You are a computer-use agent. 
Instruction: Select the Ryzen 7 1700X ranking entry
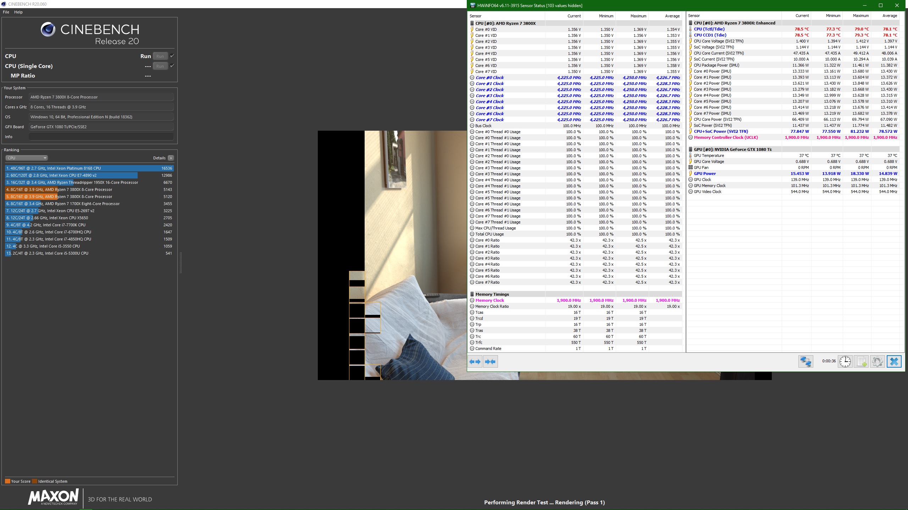pos(89,204)
